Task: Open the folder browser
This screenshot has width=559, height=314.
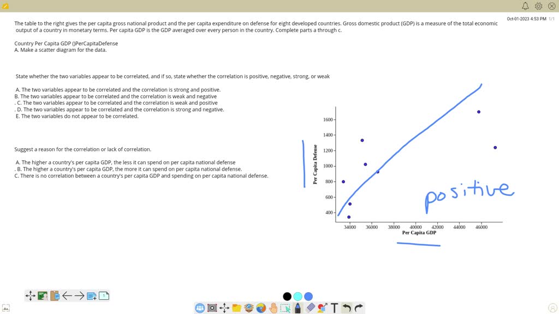Action: pos(236,308)
